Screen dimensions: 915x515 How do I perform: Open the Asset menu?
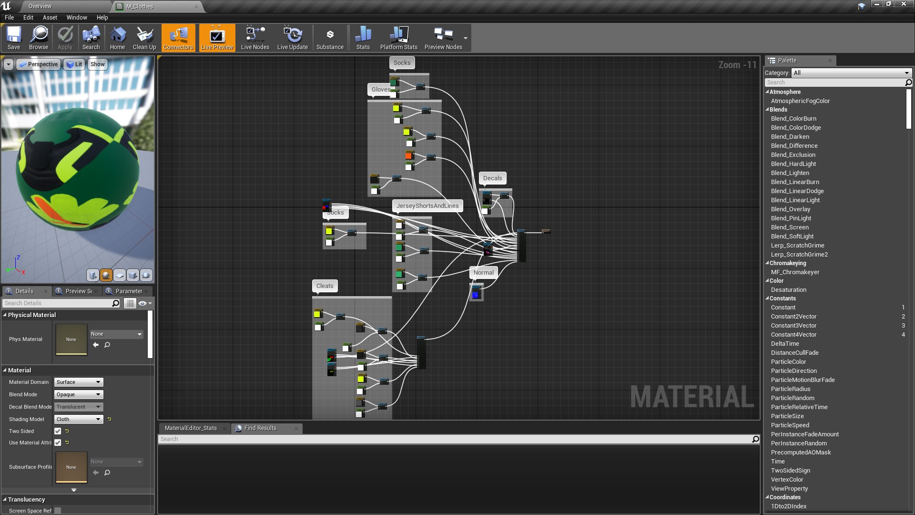(50, 17)
